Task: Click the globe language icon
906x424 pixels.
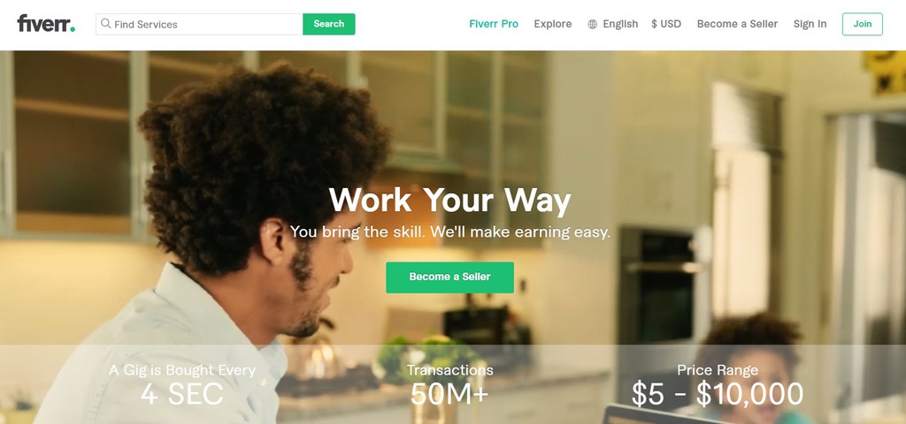Action: tap(592, 24)
